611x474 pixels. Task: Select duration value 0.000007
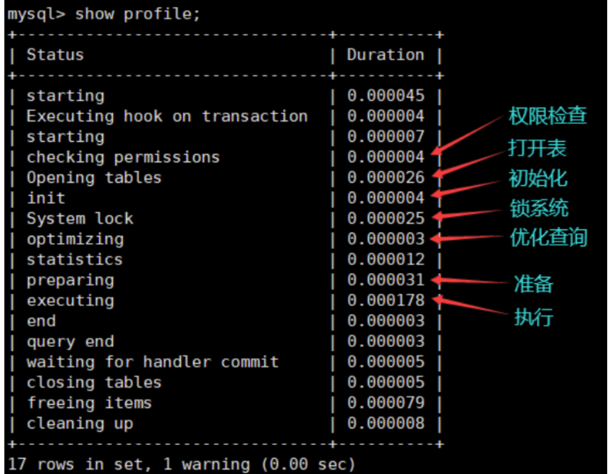[386, 137]
